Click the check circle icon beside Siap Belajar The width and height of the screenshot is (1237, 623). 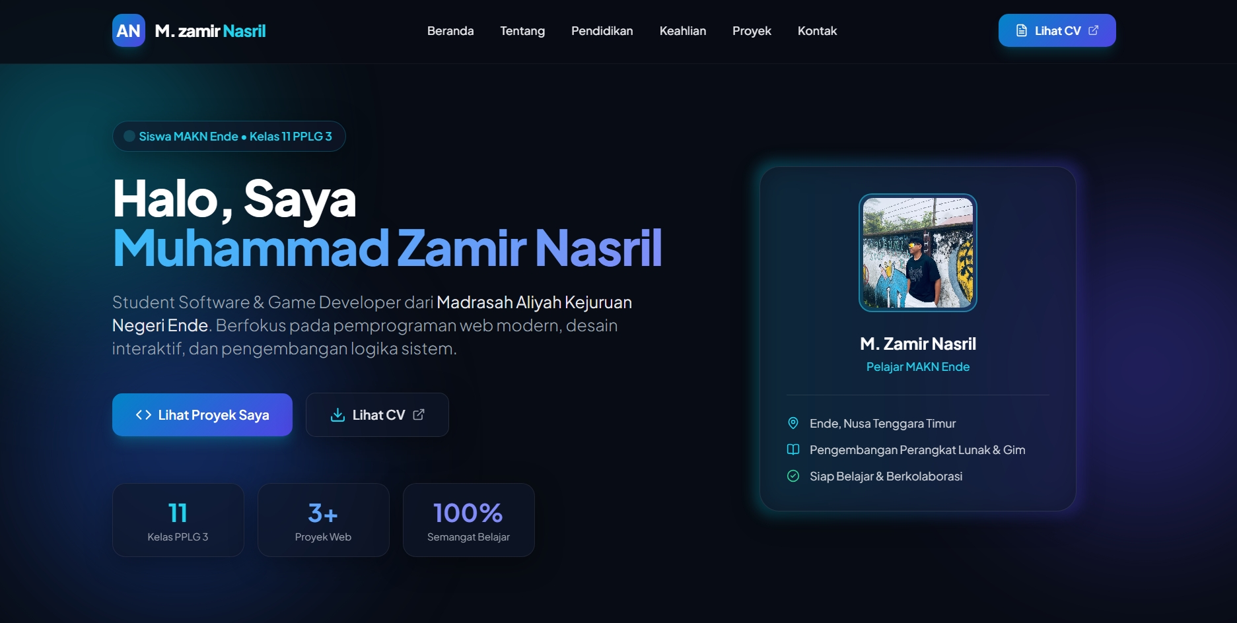[793, 476]
